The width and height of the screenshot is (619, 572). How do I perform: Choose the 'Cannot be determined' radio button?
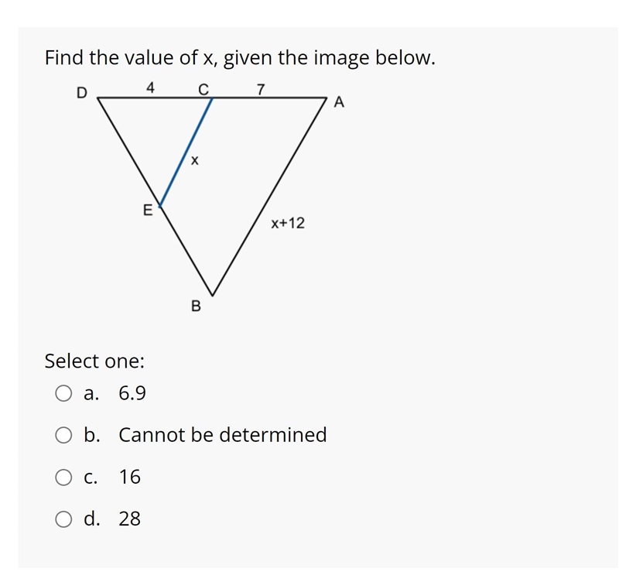point(63,435)
